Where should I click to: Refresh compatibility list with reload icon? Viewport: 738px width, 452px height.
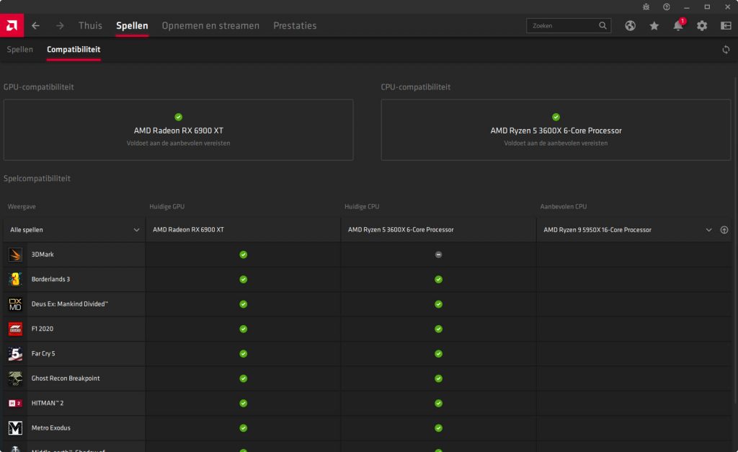tap(726, 50)
